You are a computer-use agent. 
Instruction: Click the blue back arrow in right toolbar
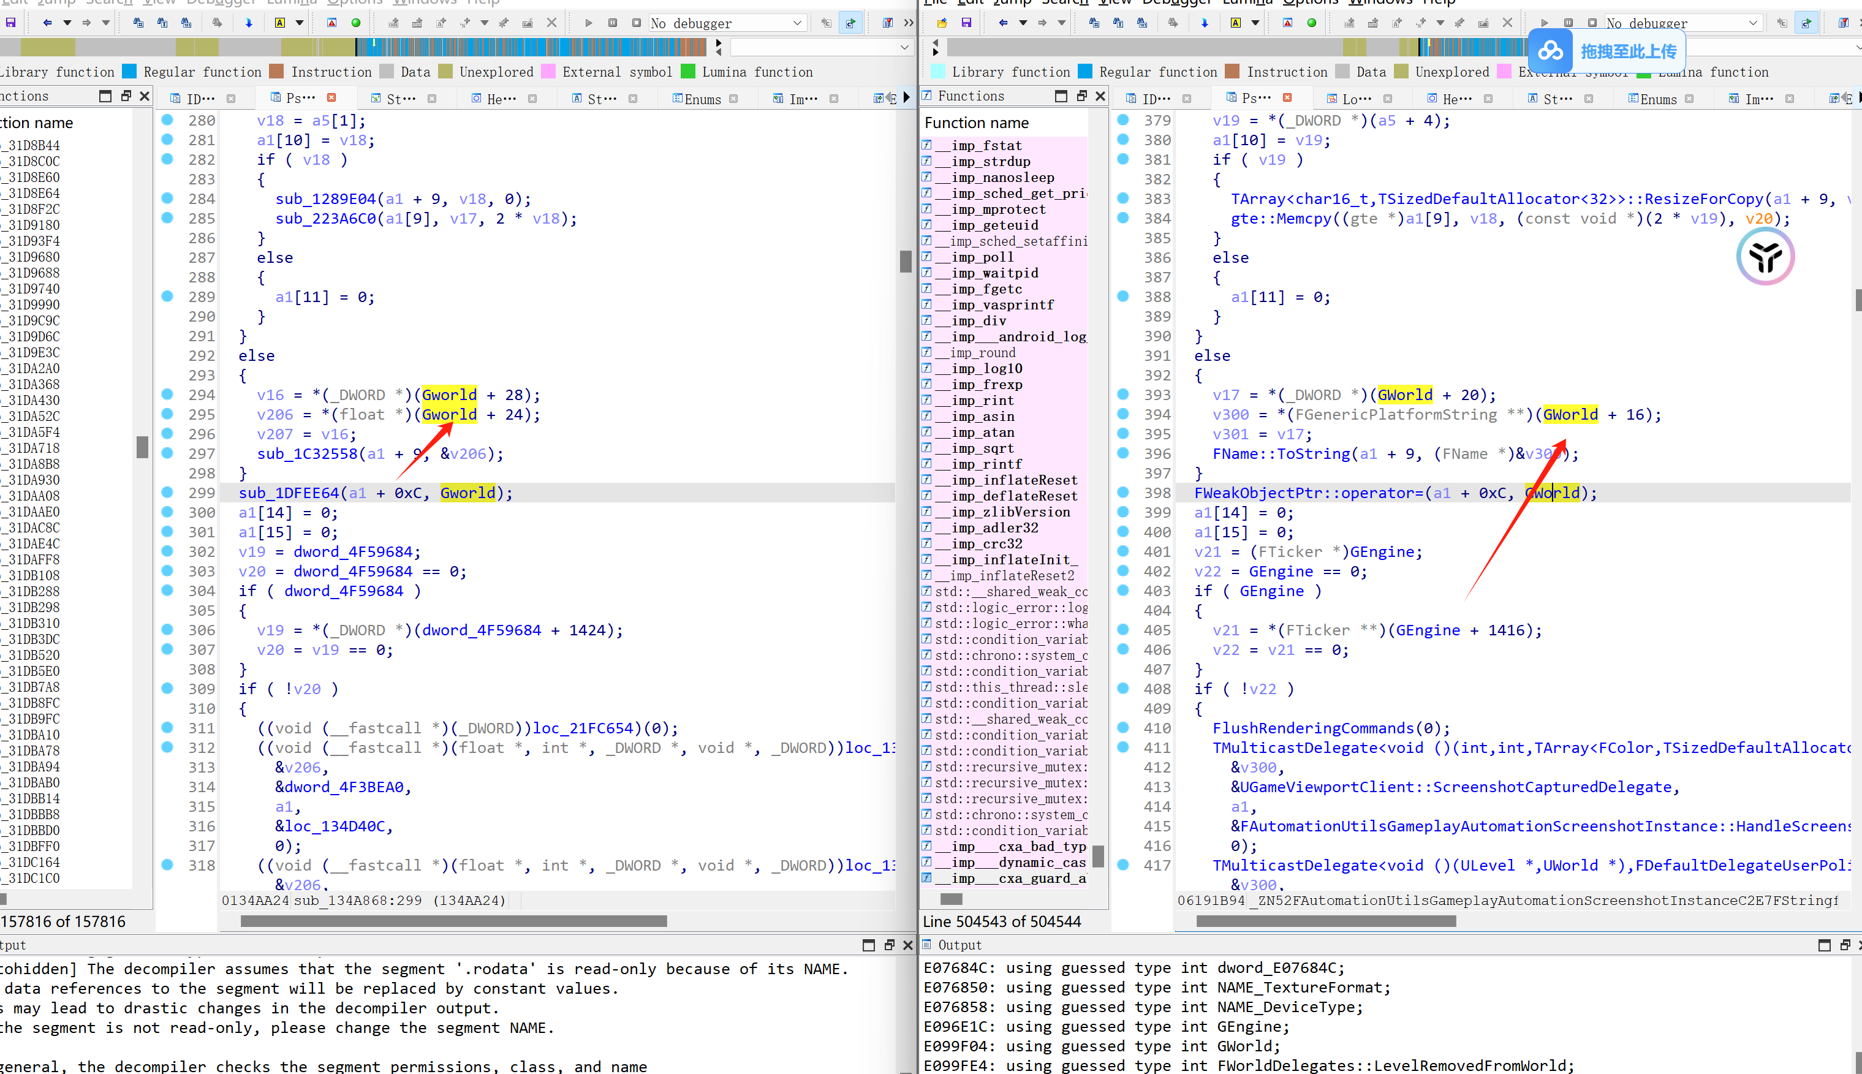tap(1003, 23)
